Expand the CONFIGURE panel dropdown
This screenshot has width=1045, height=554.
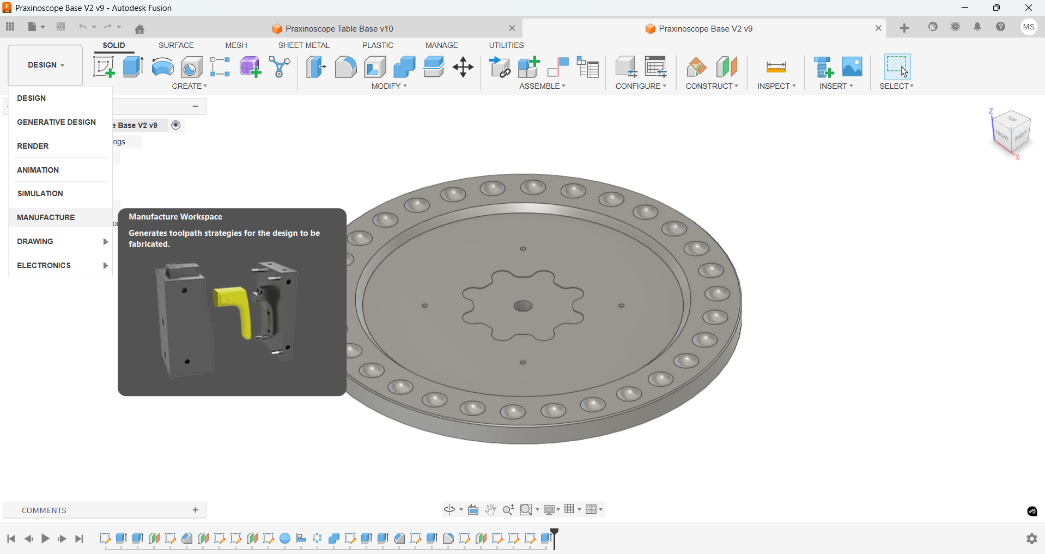[641, 86]
